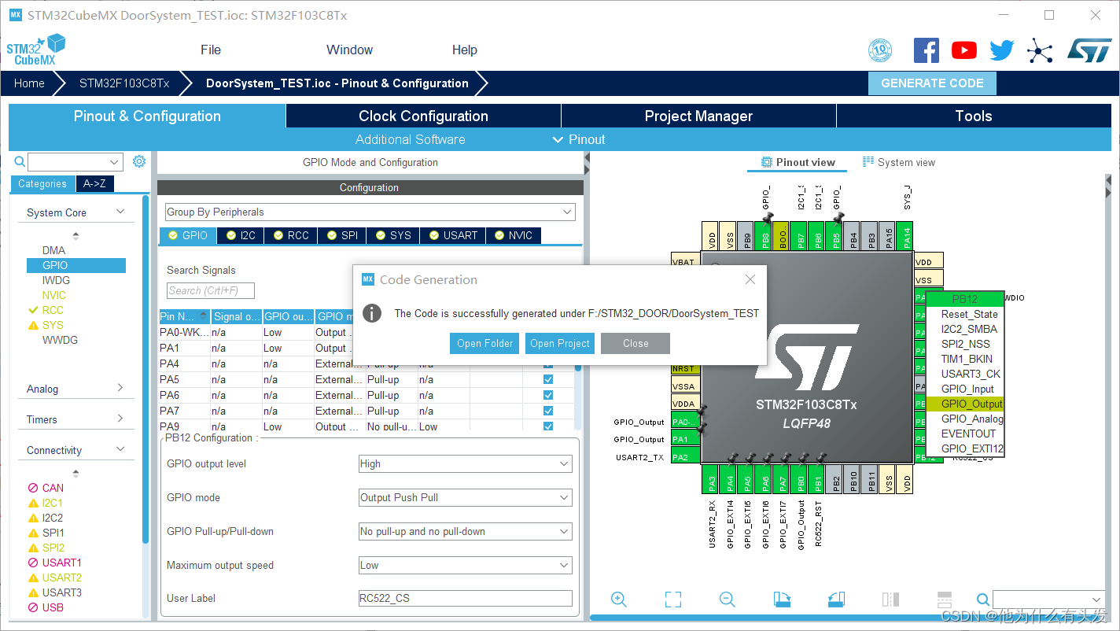
Task: Switch to the Clock Configuration tab
Action: [x=423, y=116]
